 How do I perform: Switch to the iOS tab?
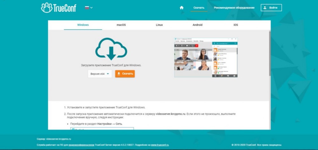coord(235,25)
